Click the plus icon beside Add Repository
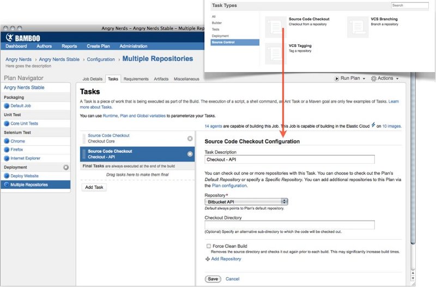This screenshot has width=436, height=287. tap(208, 259)
